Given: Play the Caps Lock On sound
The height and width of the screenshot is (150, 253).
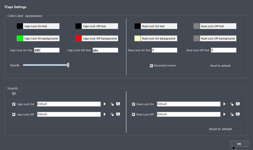Looking at the screenshot, I should pos(105,104).
